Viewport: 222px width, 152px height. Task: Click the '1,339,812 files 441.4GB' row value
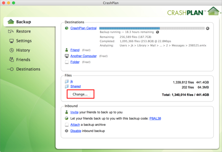click(x=191, y=82)
